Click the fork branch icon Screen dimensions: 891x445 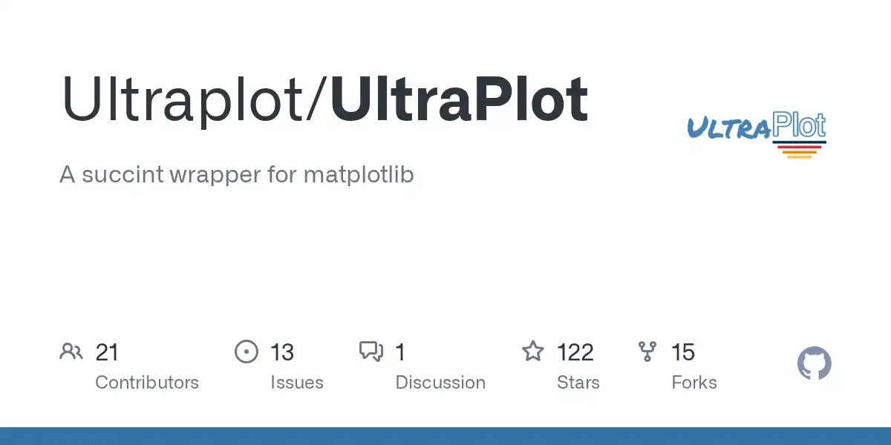[647, 352]
